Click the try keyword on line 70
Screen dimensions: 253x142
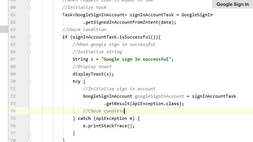(76, 82)
